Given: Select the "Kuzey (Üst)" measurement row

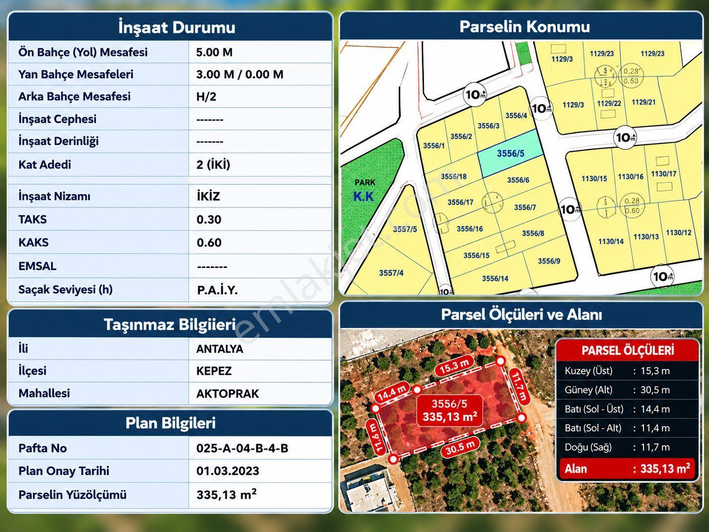Looking at the screenshot, I should click(628, 371).
